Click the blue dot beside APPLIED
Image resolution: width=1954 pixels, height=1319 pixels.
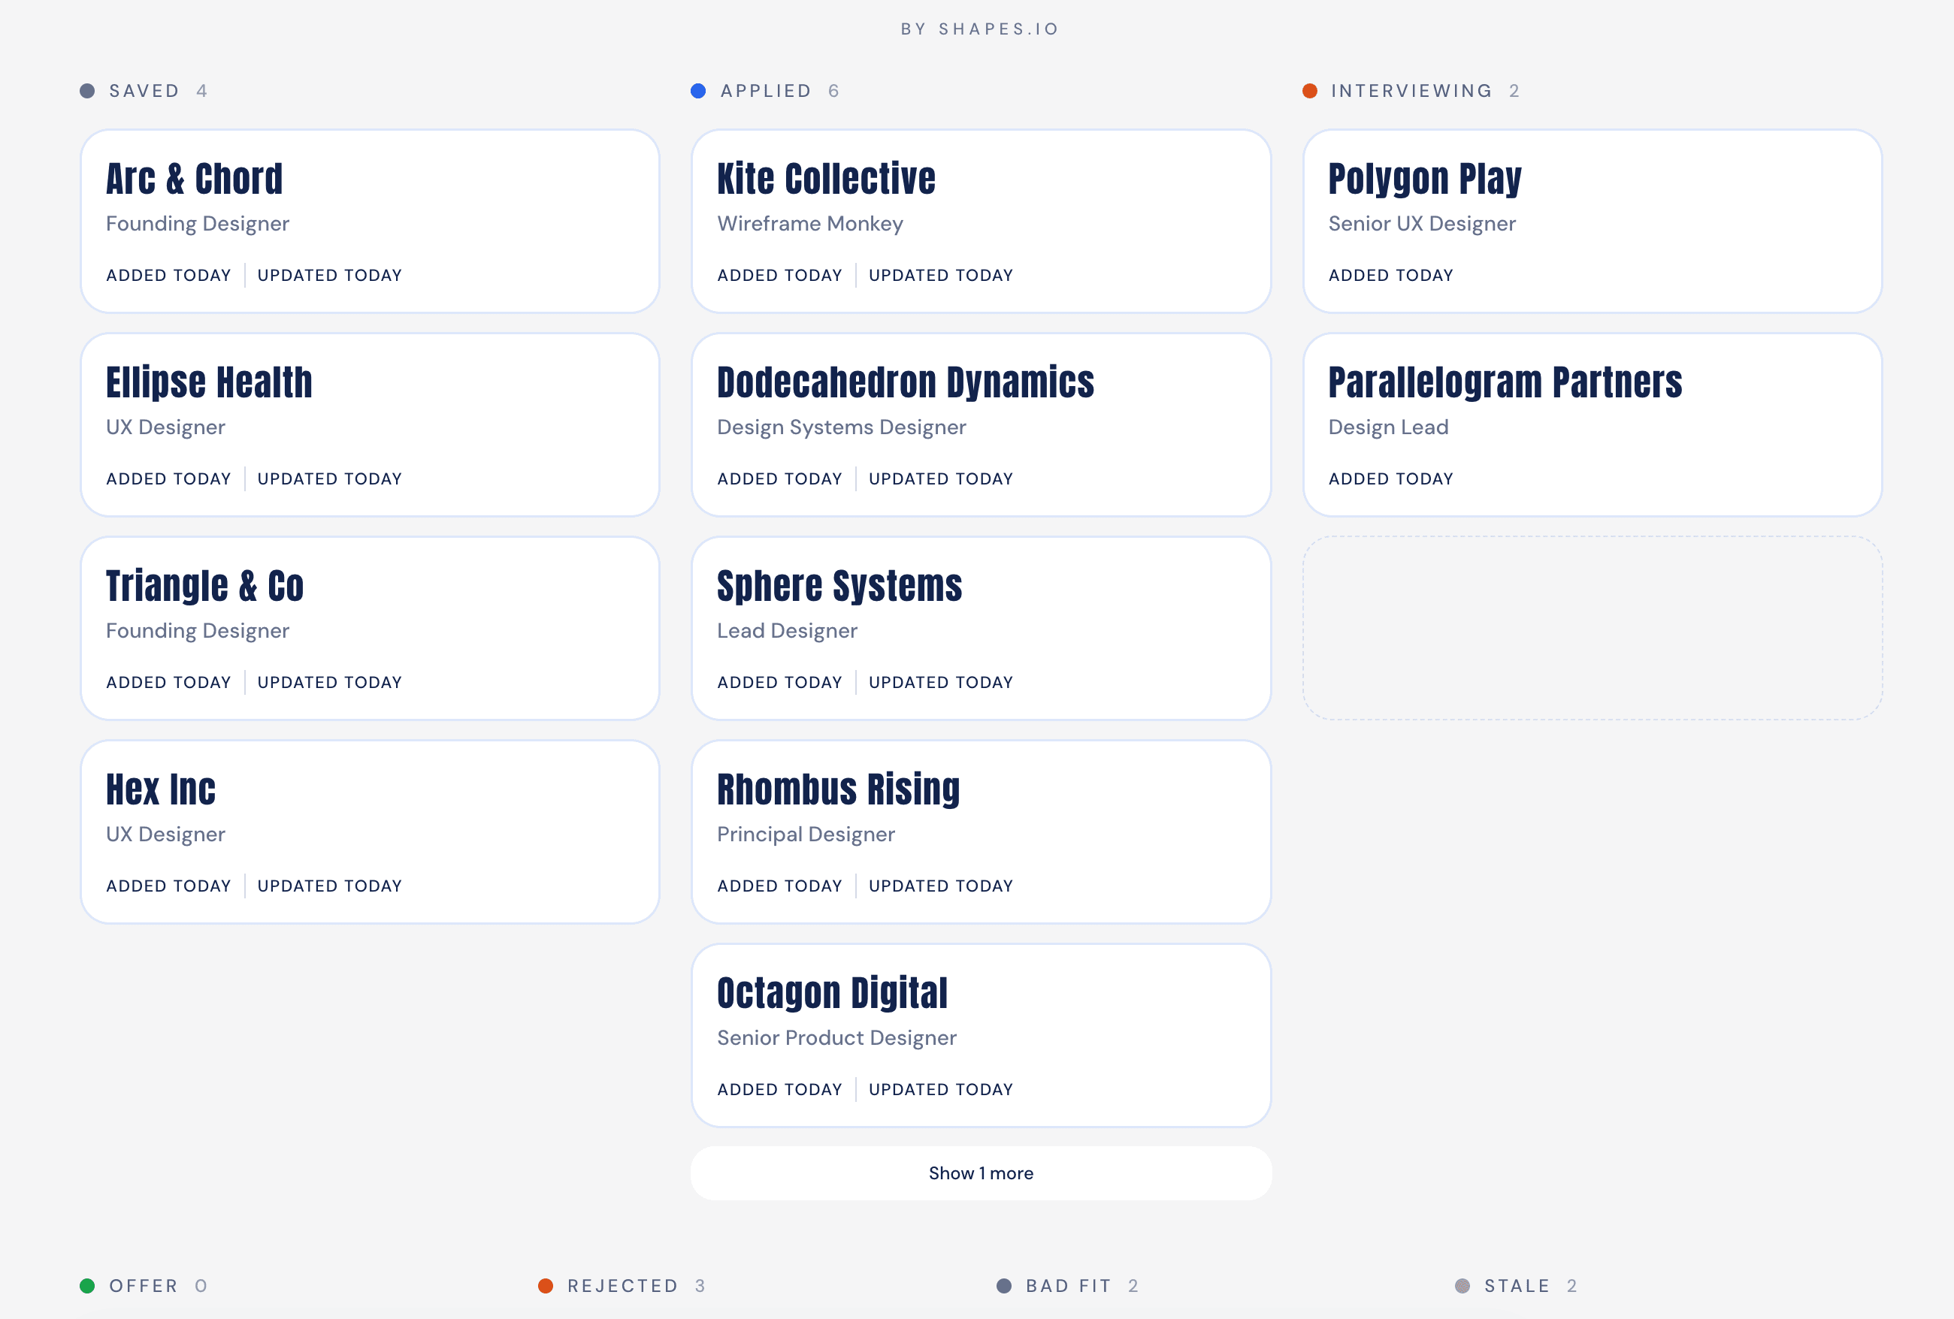coord(698,91)
